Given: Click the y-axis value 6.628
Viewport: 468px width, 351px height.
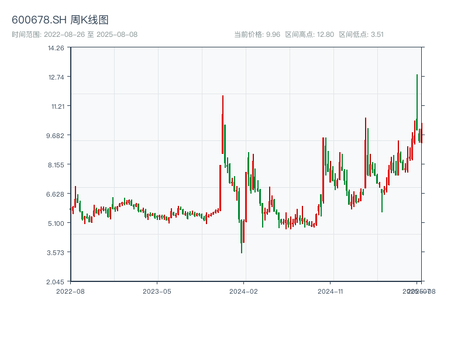Looking at the screenshot, I should (55, 194).
